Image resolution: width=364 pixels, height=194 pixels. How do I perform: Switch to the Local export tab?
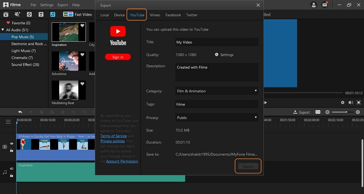click(x=105, y=15)
